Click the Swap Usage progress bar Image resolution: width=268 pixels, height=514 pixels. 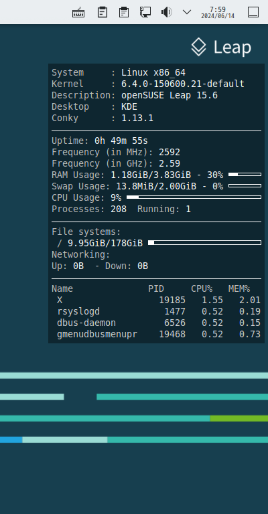coord(245,186)
